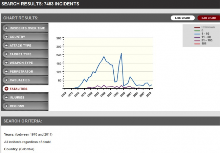
Task: Click y-axis value '240'
Action: coord(59,55)
